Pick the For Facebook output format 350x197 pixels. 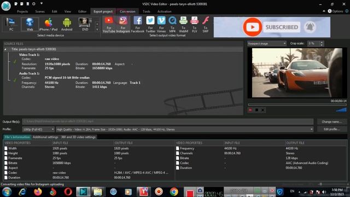click(x=137, y=25)
